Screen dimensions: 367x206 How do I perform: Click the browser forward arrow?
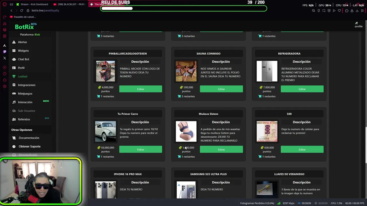(16, 11)
